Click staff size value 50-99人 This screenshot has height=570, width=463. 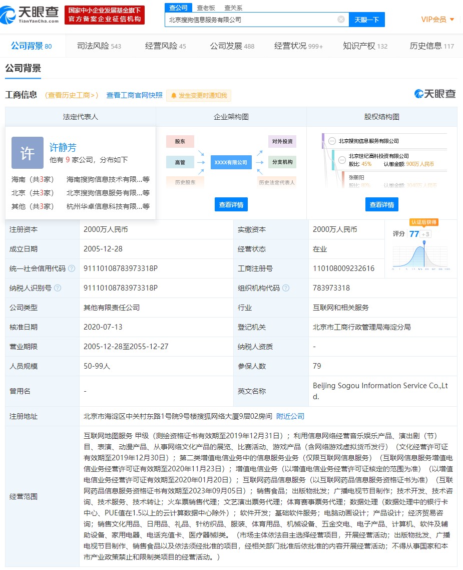click(x=97, y=366)
